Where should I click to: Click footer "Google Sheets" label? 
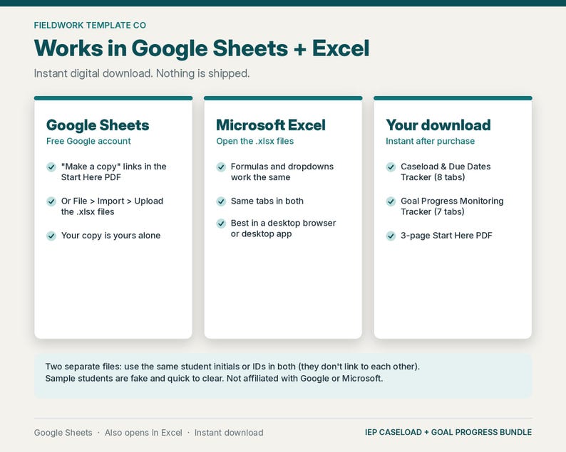tap(63, 433)
